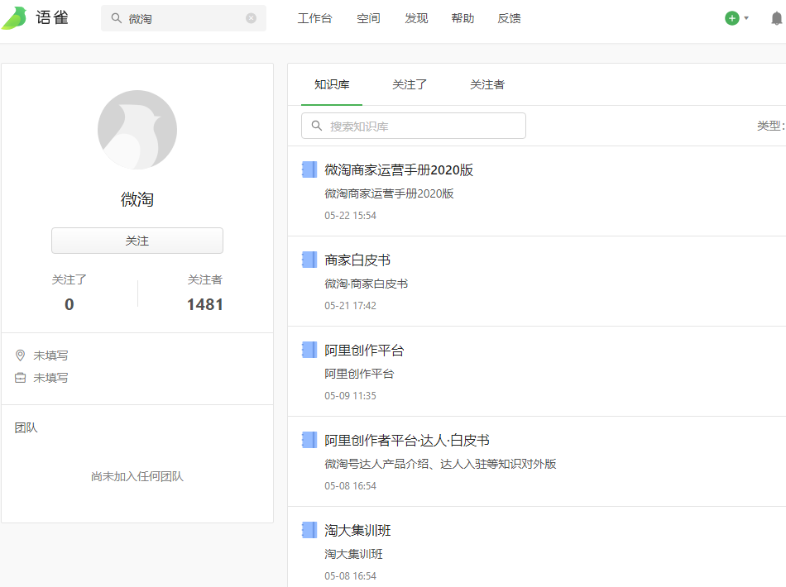The image size is (786, 587).
Task: Click timestamp 05-09 11:35
Action: click(351, 396)
